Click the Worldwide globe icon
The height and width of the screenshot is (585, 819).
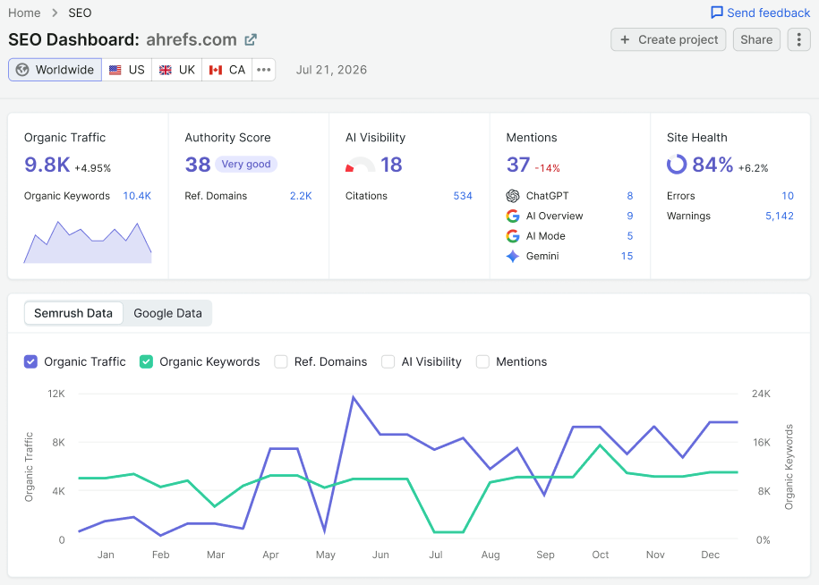click(x=22, y=70)
